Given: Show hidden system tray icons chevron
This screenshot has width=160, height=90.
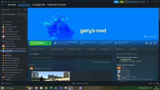Looking at the screenshot, I should [x=138, y=88].
